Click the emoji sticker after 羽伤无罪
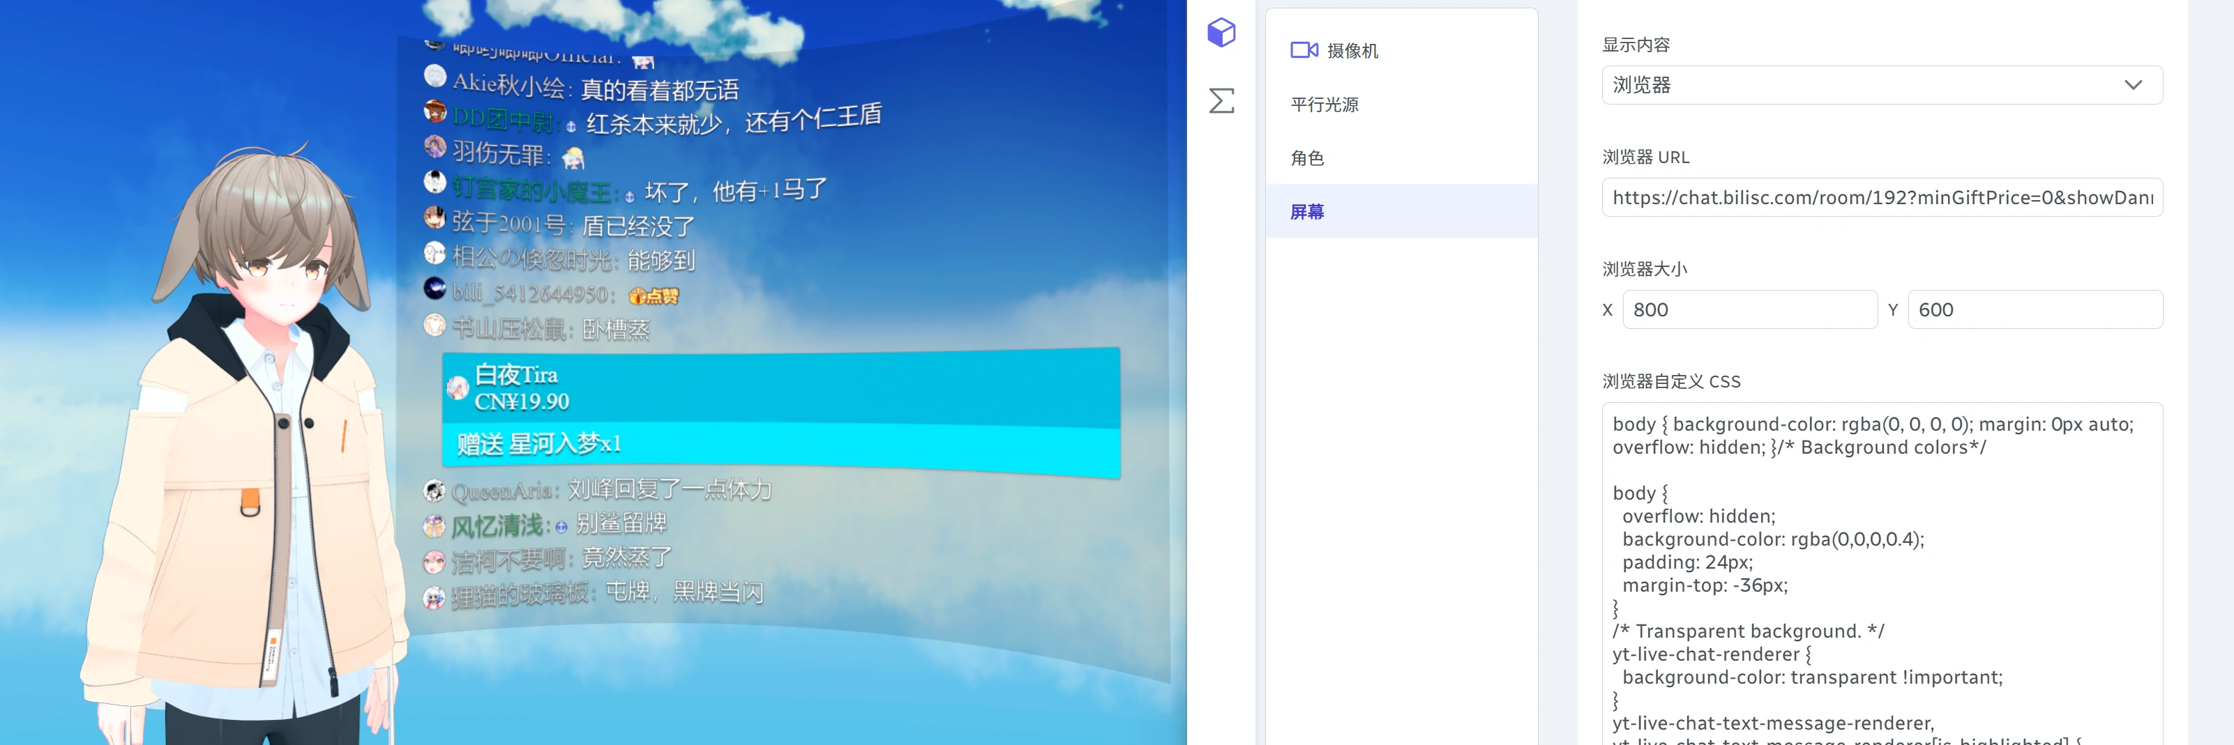The image size is (2234, 745). (x=573, y=158)
